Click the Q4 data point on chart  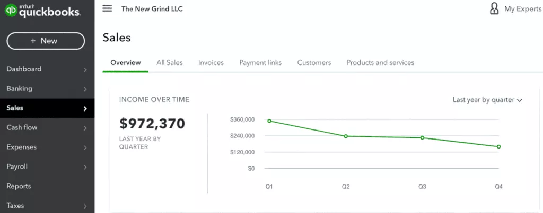point(498,147)
